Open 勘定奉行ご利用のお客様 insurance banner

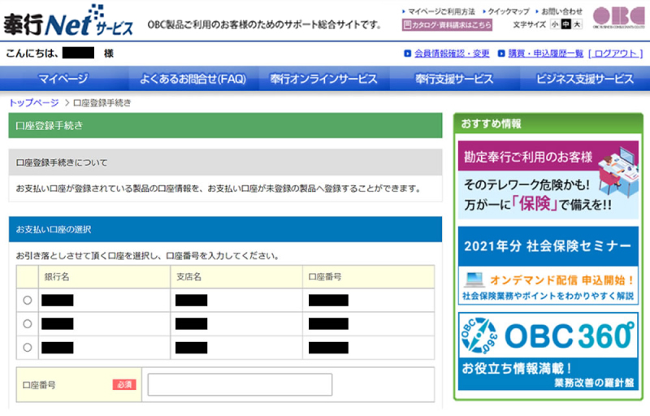click(548, 180)
